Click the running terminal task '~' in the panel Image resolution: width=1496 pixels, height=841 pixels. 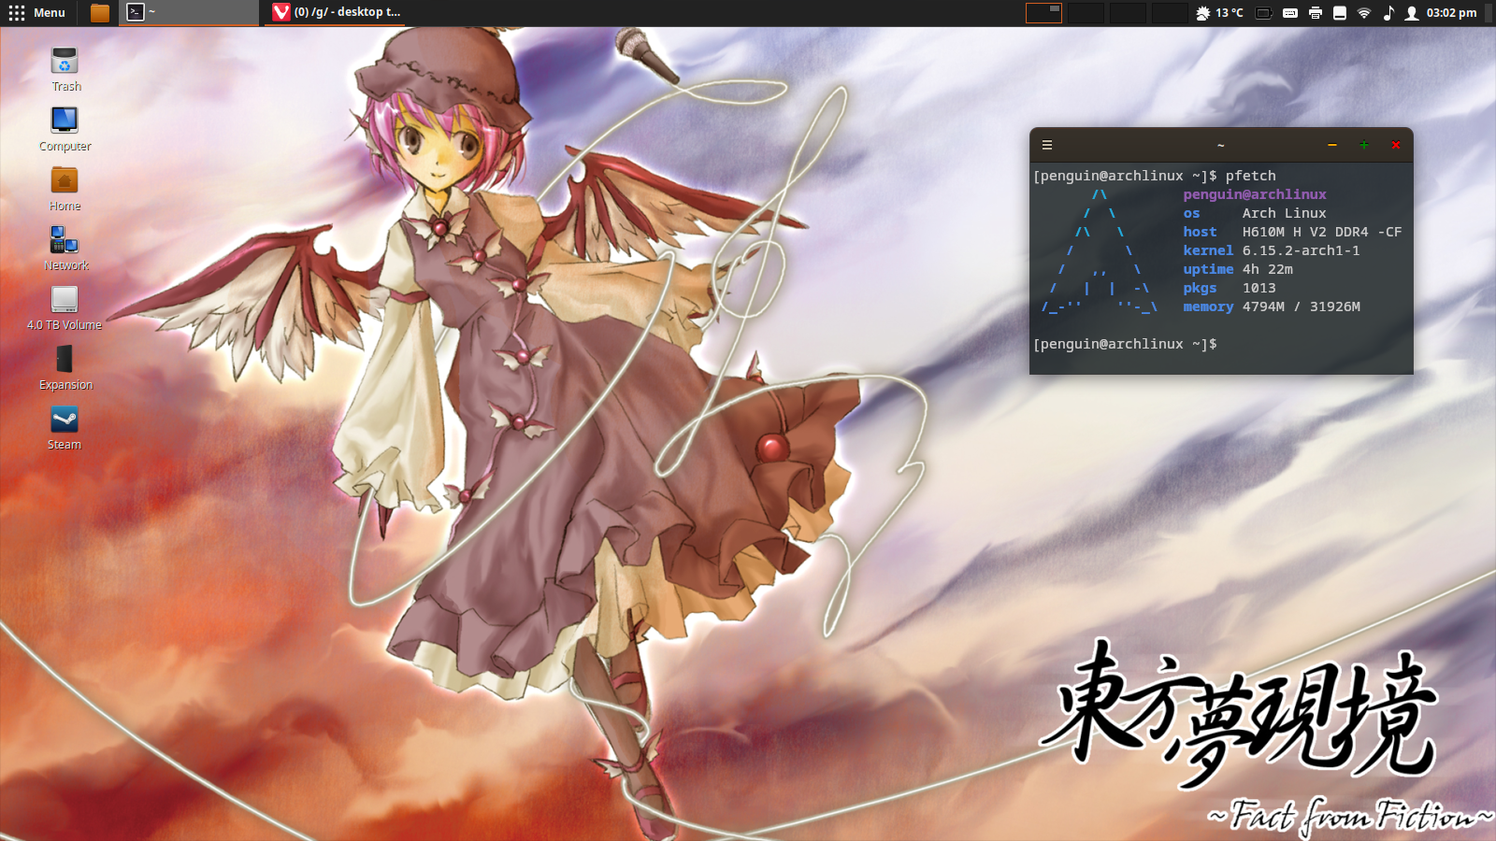189,12
